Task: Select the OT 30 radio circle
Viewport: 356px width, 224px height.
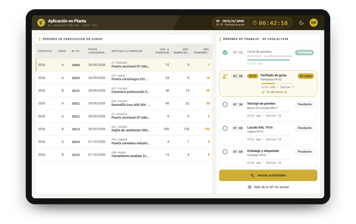Action: pyautogui.click(x=225, y=104)
